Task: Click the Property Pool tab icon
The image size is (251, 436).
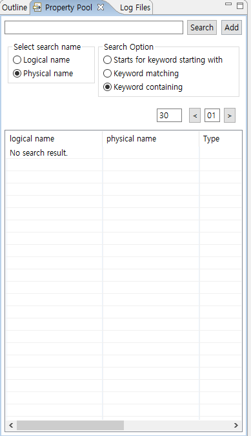Action: [37, 8]
